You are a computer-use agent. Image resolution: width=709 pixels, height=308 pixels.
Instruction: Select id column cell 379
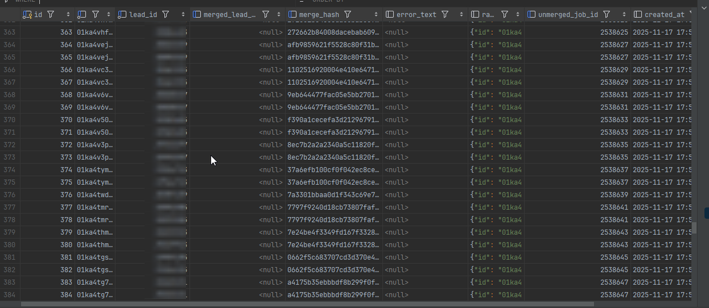click(x=47, y=232)
